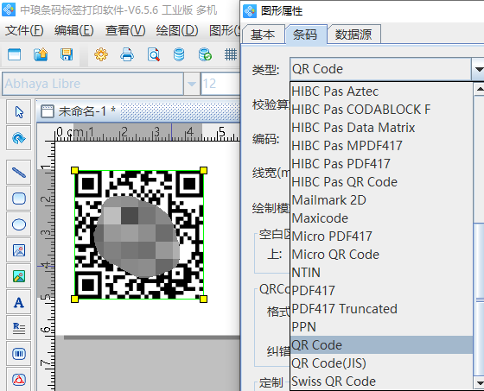Image resolution: width=484 pixels, height=391 pixels.
Task: Click the QR code object on canvas
Action: [x=139, y=235]
